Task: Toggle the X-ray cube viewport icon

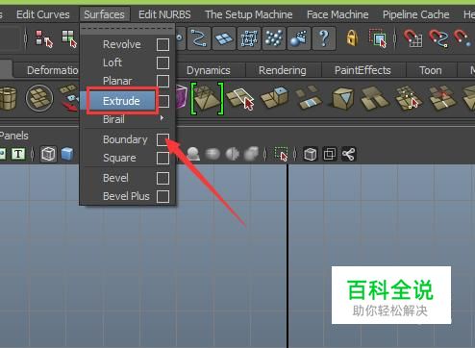Action: (310, 154)
